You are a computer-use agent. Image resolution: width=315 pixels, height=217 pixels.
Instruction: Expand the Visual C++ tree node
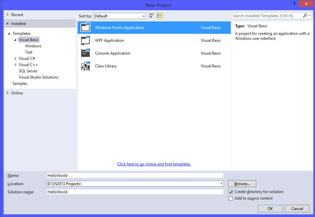point(15,65)
